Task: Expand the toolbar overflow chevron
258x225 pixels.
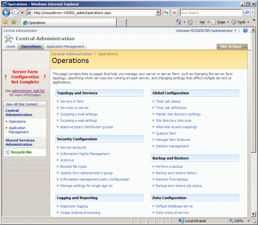Action: 254,20
